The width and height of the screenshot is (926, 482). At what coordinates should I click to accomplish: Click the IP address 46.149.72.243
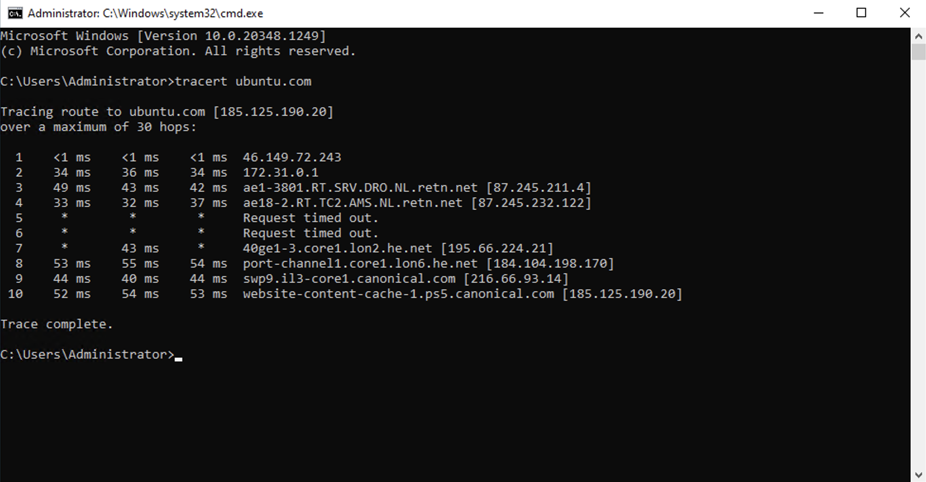[x=292, y=158]
